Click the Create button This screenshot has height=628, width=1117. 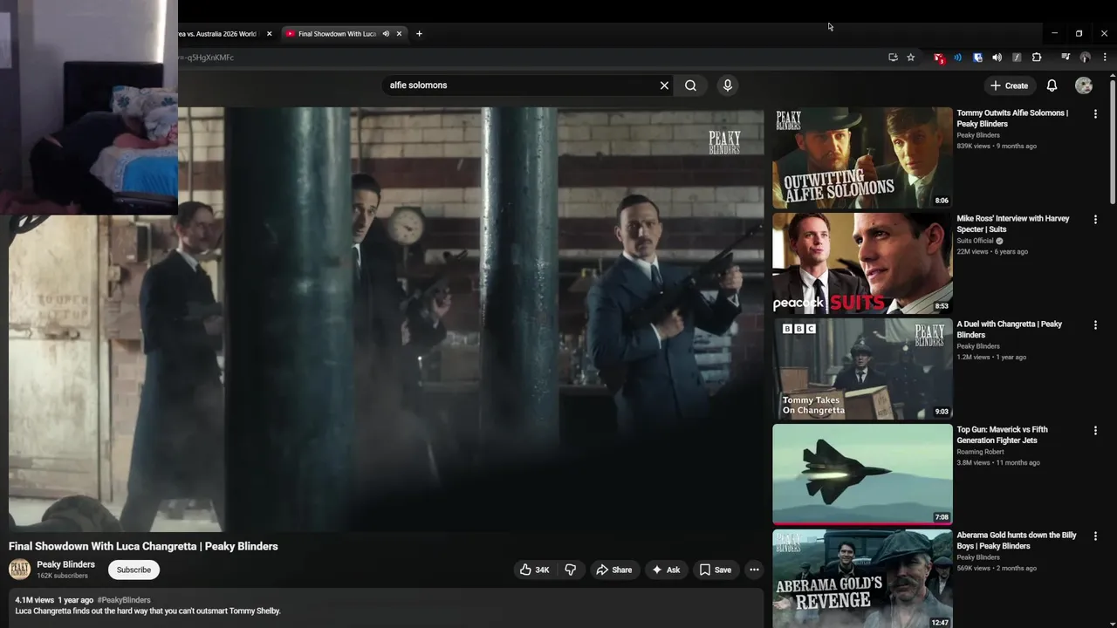[1010, 85]
